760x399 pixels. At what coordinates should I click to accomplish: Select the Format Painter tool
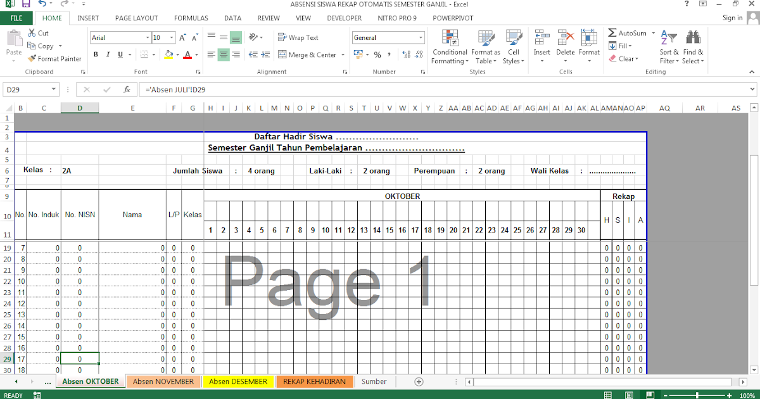(x=55, y=58)
